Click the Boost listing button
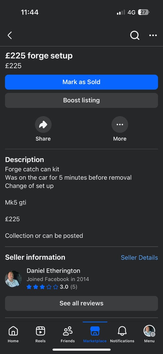The width and height of the screenshot is (163, 354). coord(81,100)
